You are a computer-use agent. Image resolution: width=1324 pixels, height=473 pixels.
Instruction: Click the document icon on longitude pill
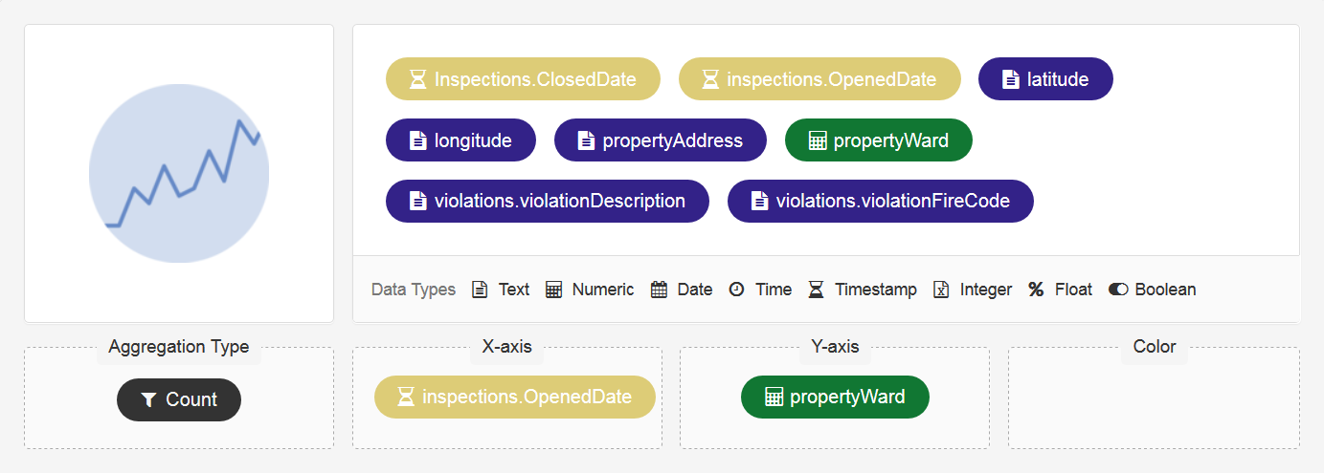417,140
